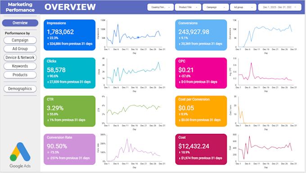Open Device & Network page
The height and width of the screenshot is (173, 306).
[20, 58]
